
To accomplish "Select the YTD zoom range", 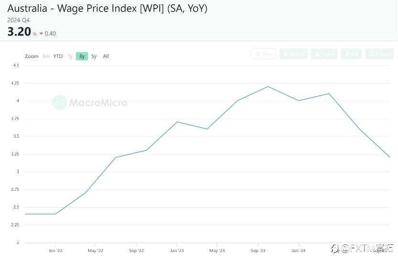I will point(58,56).
